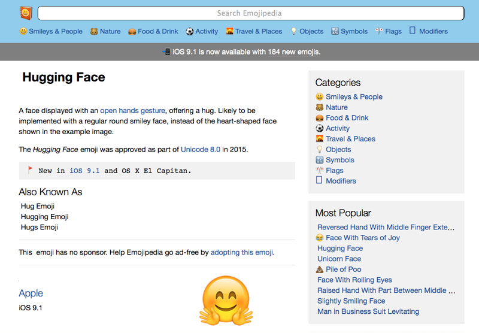The height and width of the screenshot is (333, 479).
Task: Click smiley icon in Categories sidebar
Action: [320, 97]
